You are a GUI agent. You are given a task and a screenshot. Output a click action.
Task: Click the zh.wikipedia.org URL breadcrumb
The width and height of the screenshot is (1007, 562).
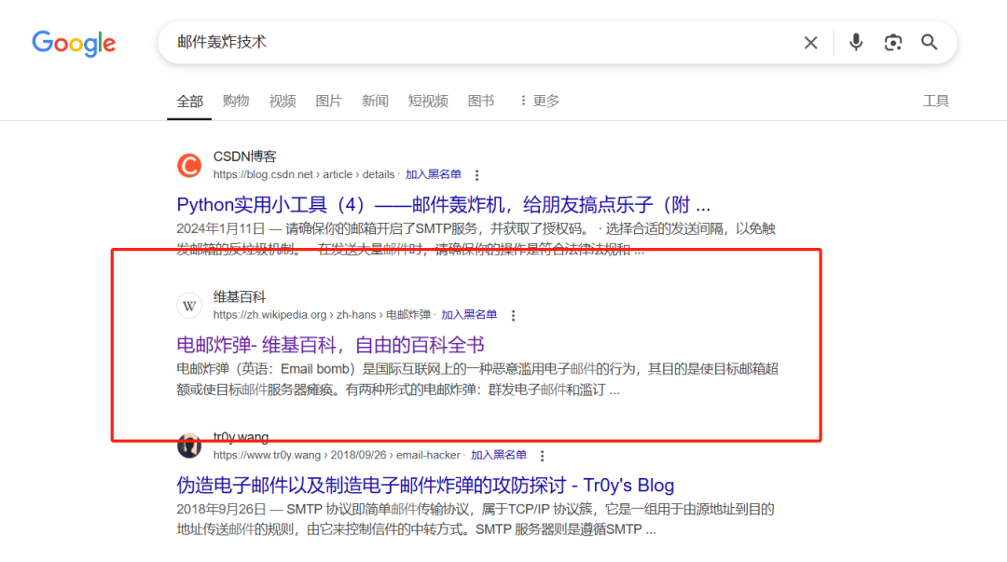pyautogui.click(x=322, y=315)
